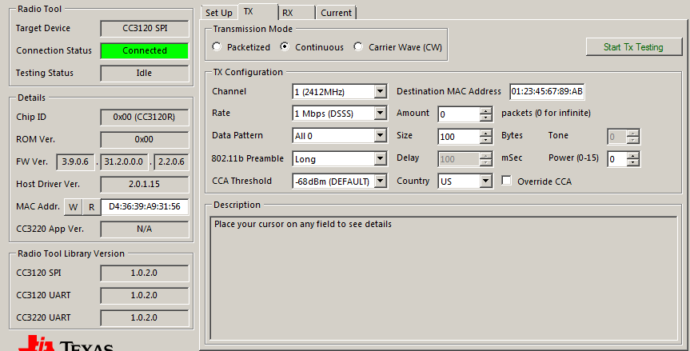Click the FW Ver. 2.2.0.6 field
This screenshot has width=690, height=351.
pyautogui.click(x=172, y=162)
